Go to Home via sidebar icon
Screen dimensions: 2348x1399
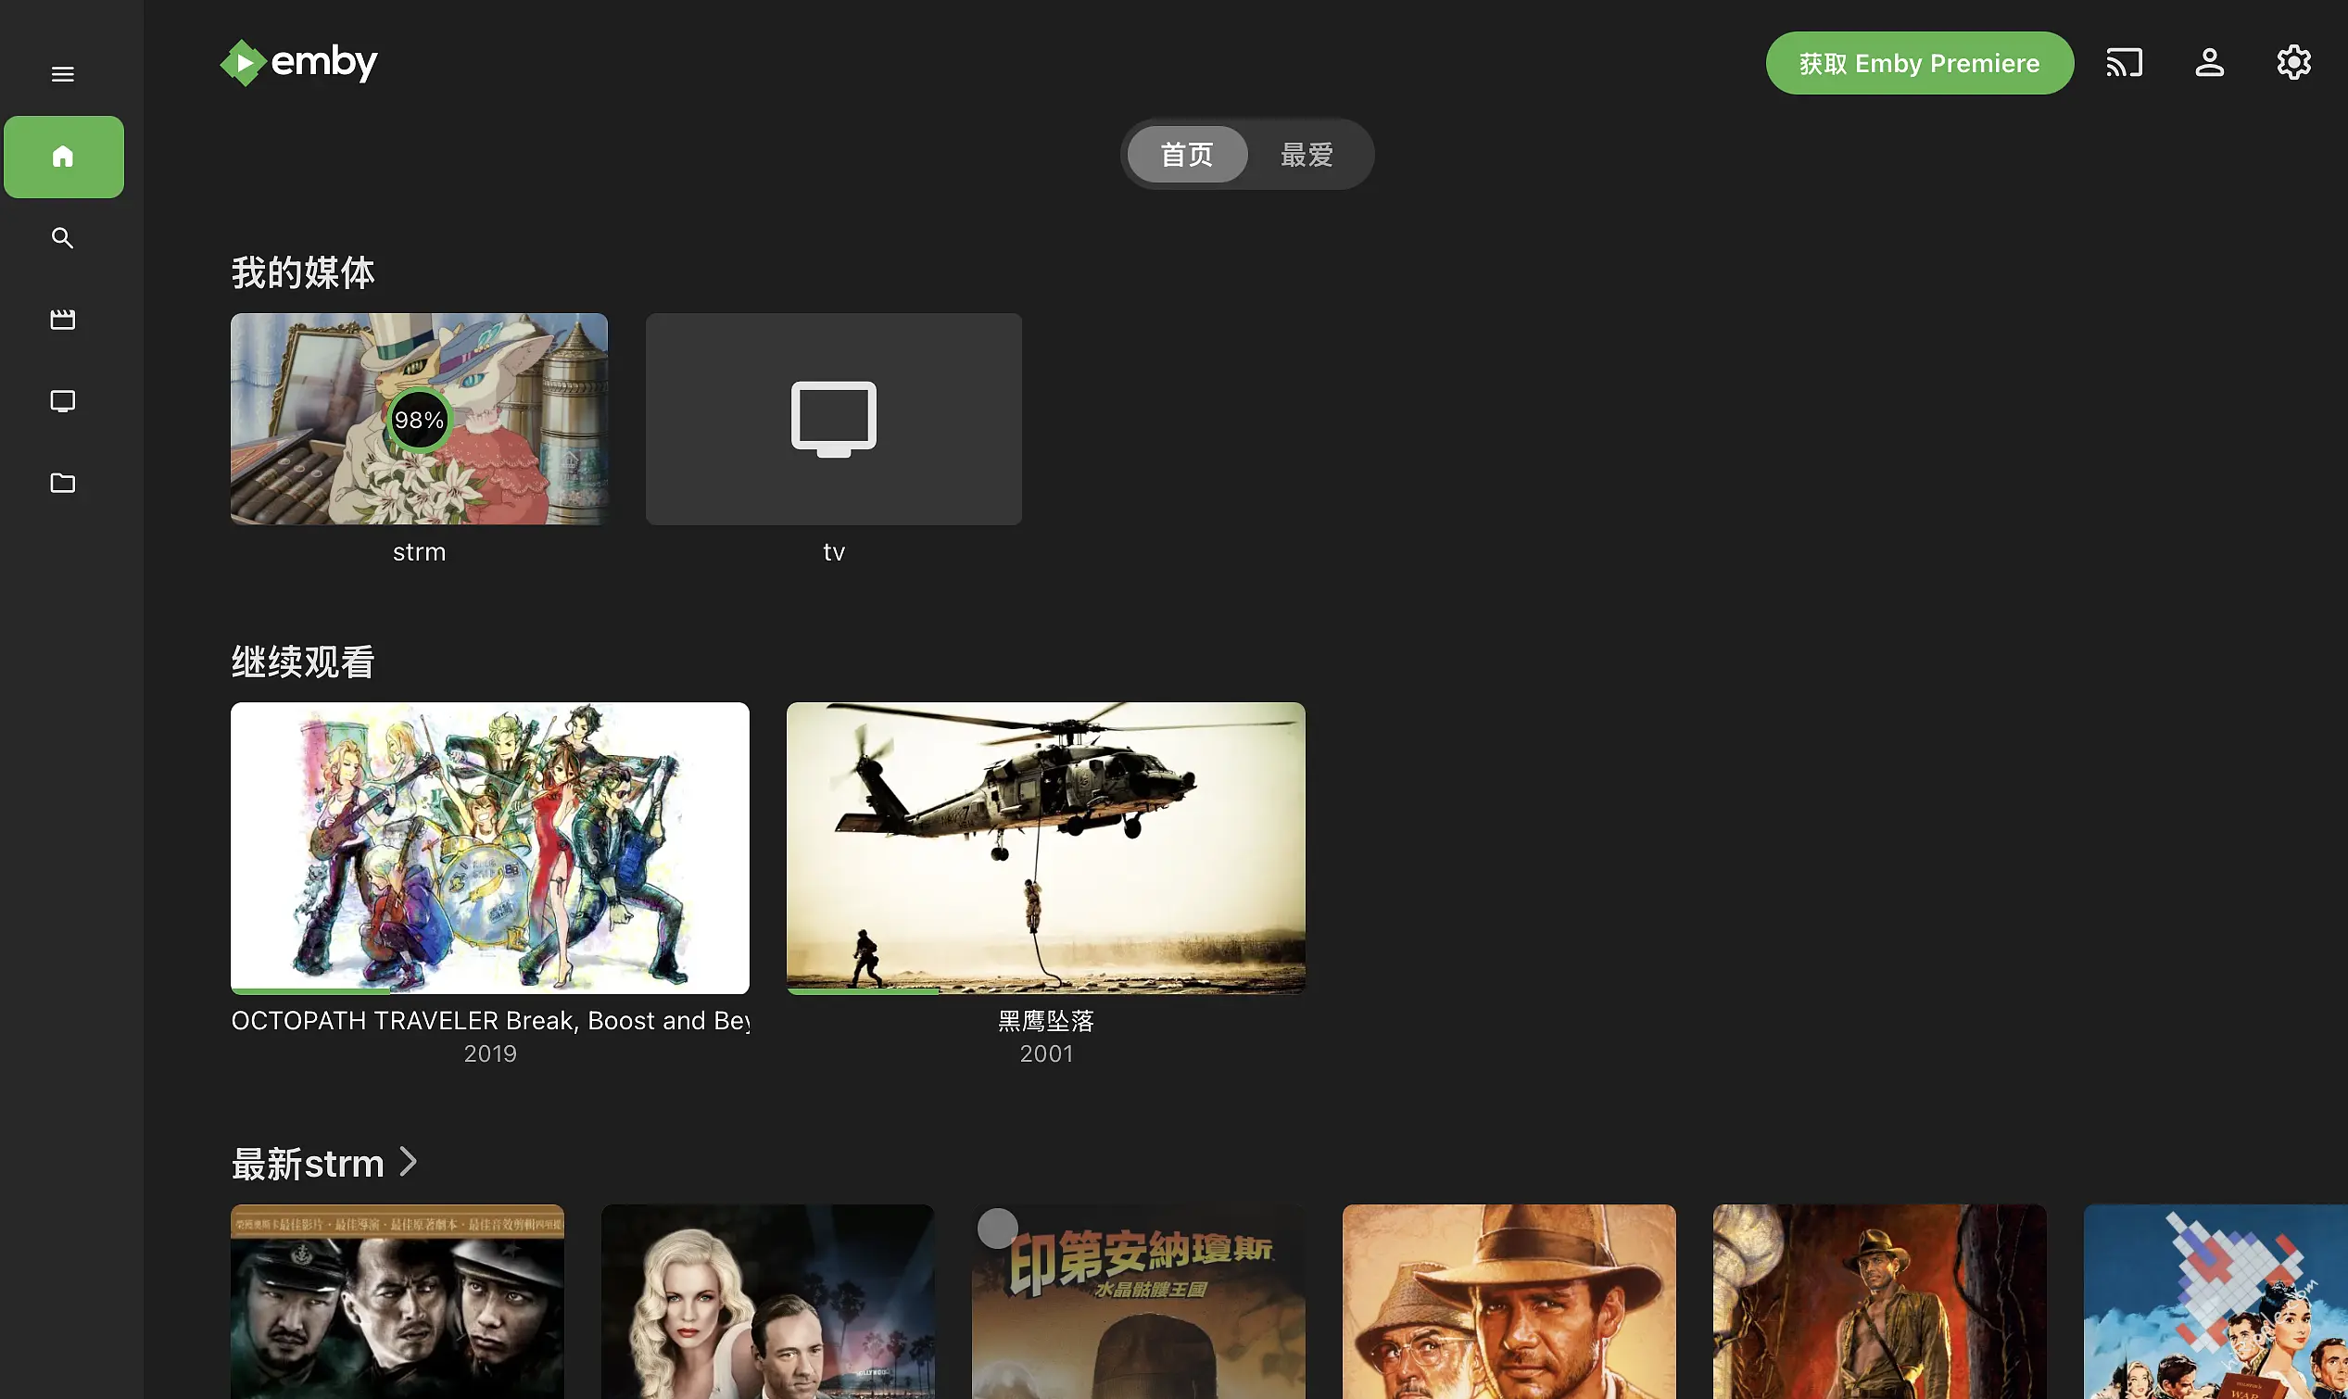[63, 157]
